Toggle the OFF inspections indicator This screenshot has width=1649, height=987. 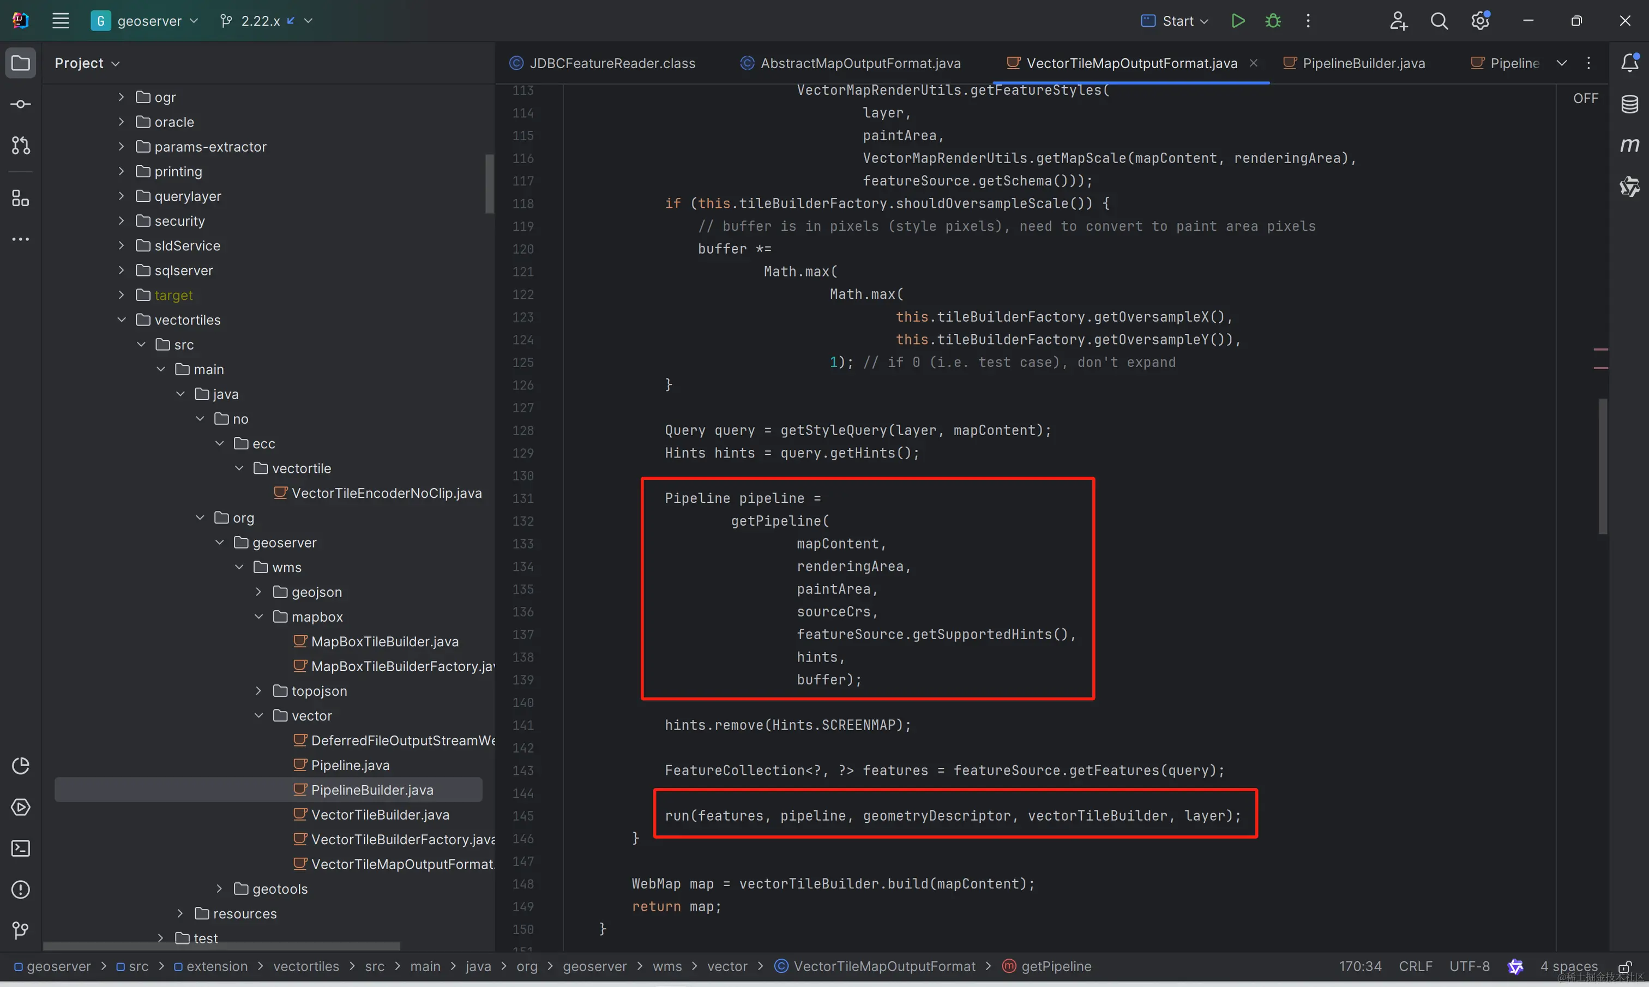[x=1585, y=99]
